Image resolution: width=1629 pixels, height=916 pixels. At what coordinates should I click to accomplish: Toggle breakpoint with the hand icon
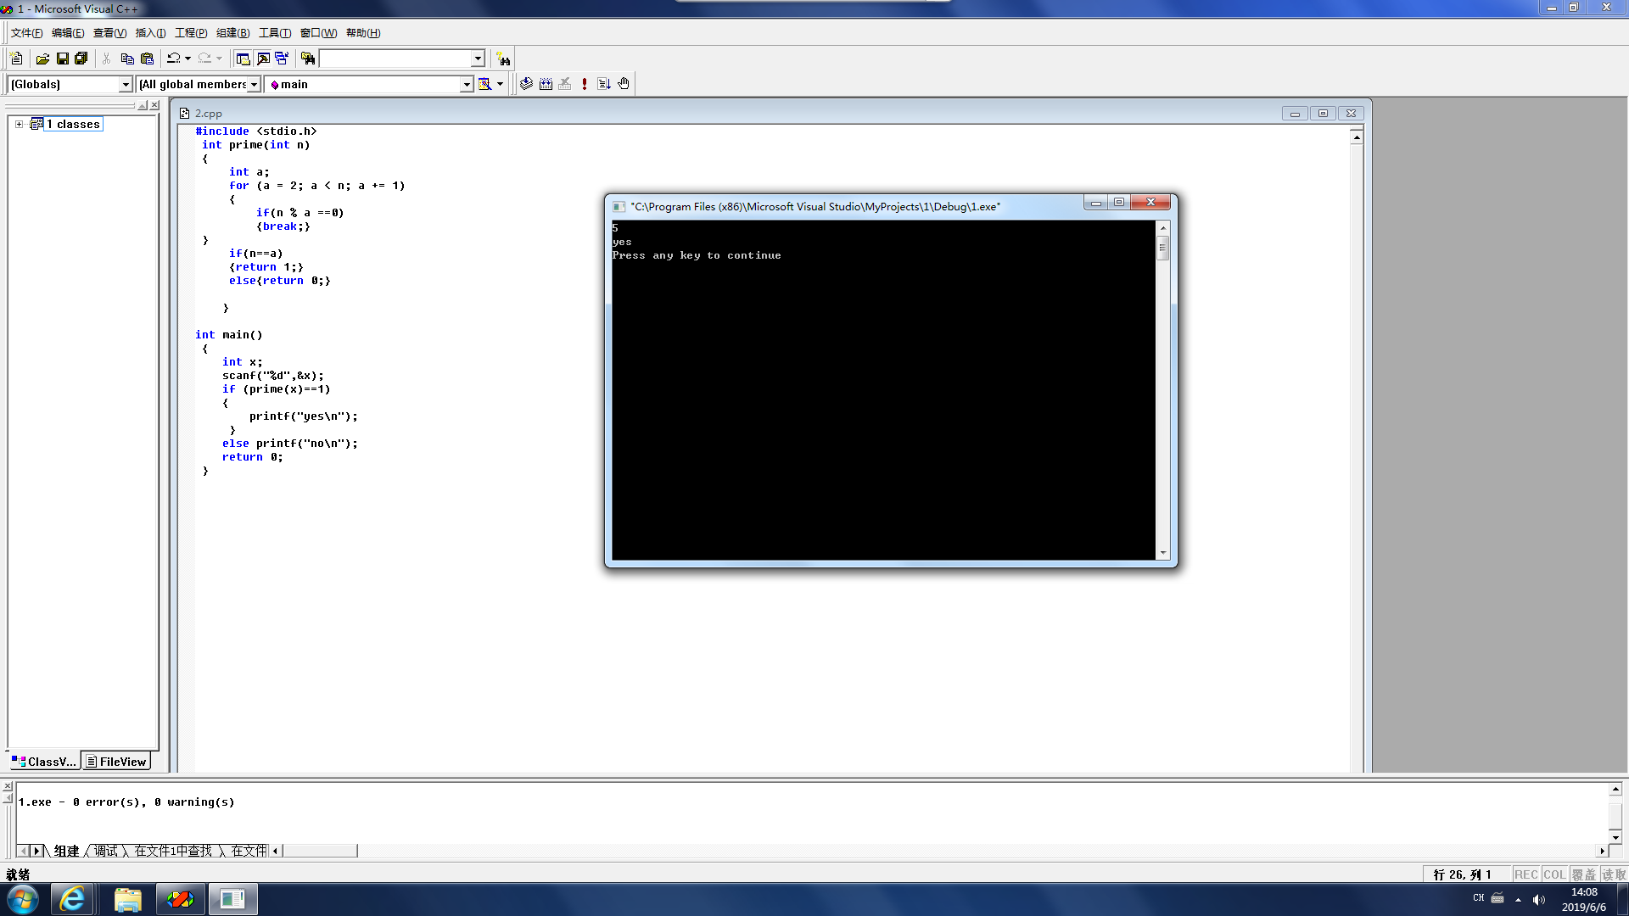(x=624, y=83)
